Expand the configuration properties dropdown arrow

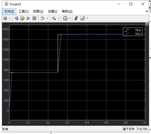pos(10,18)
